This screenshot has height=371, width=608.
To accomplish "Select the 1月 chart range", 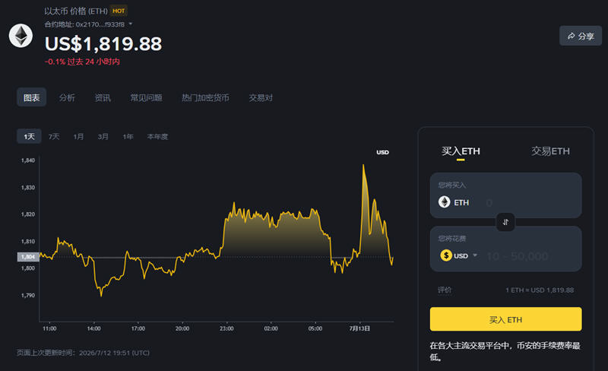I will pos(79,137).
